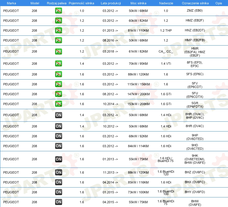The height and width of the screenshot is (207, 228).
Task: Click the Rodzaj paliwa column header
Action: click(x=57, y=3)
